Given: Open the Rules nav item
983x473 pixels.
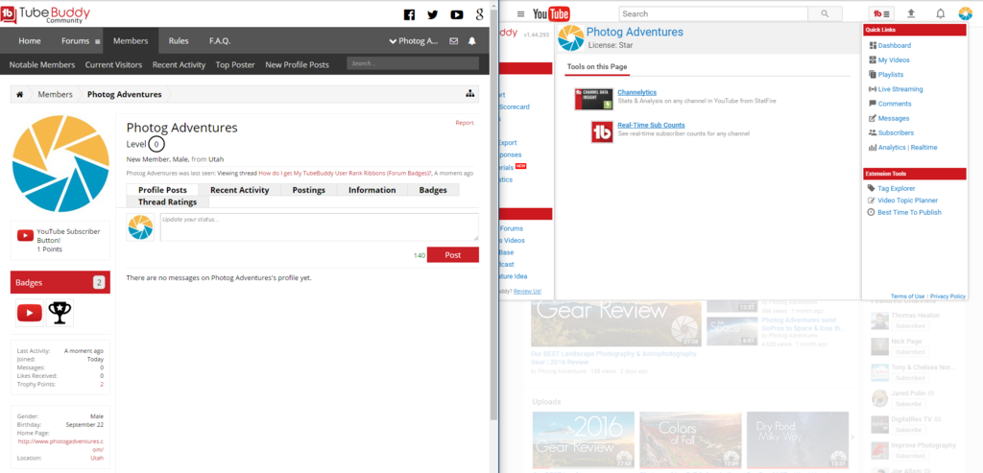Looking at the screenshot, I should 178,41.
